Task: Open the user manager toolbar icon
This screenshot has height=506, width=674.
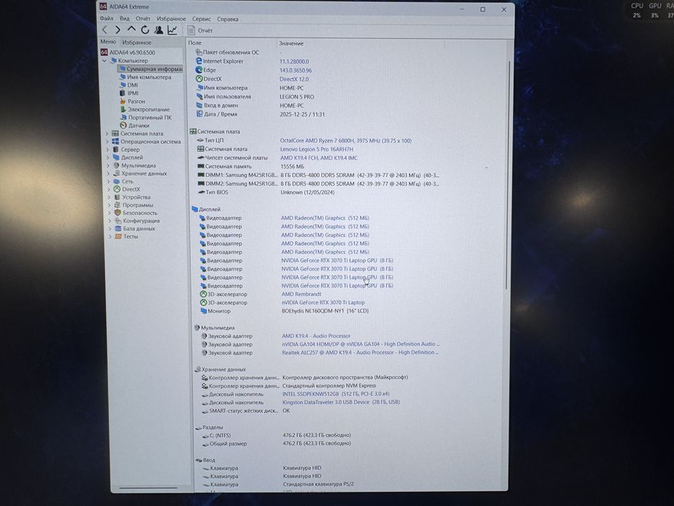Action: tap(159, 30)
